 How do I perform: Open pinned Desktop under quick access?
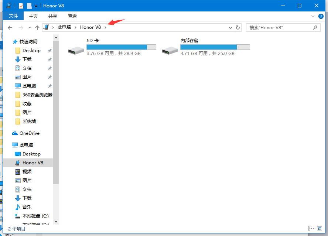tap(32, 51)
